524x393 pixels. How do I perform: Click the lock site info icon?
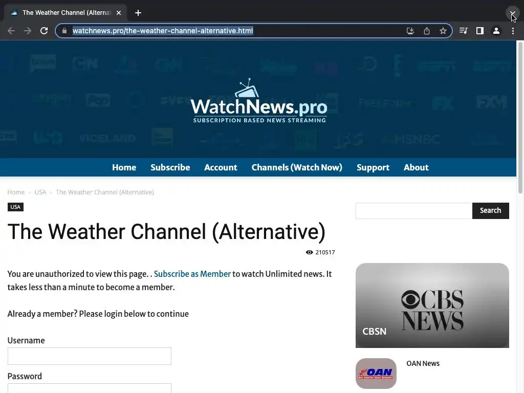(64, 31)
